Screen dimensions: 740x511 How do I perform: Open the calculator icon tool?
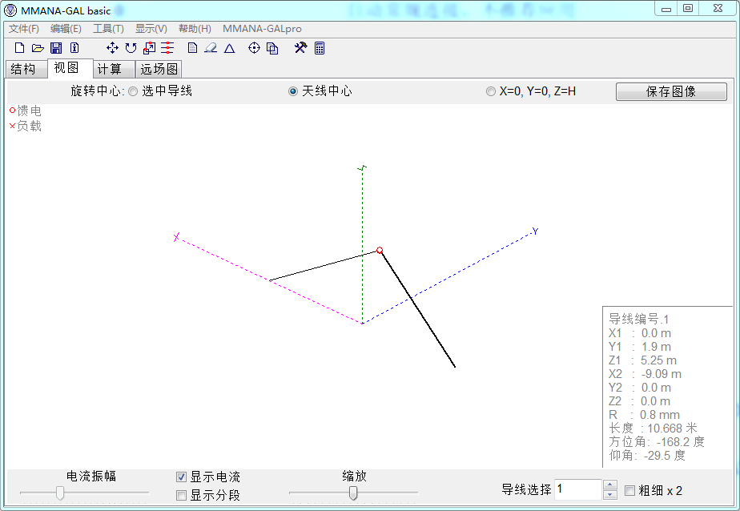[320, 48]
